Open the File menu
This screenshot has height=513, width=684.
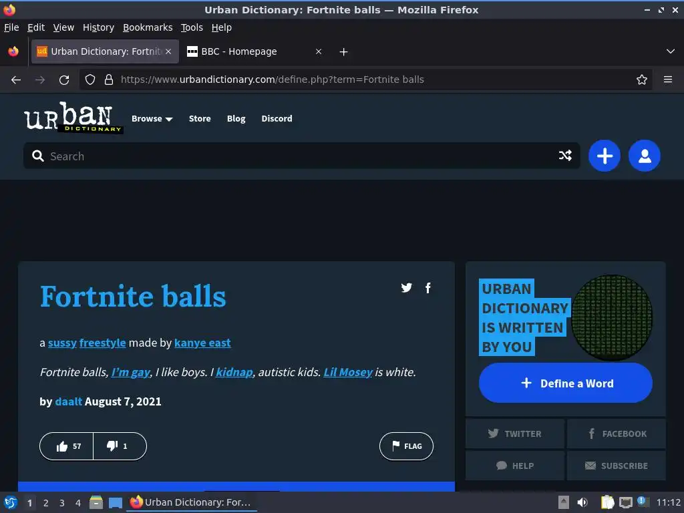11,27
